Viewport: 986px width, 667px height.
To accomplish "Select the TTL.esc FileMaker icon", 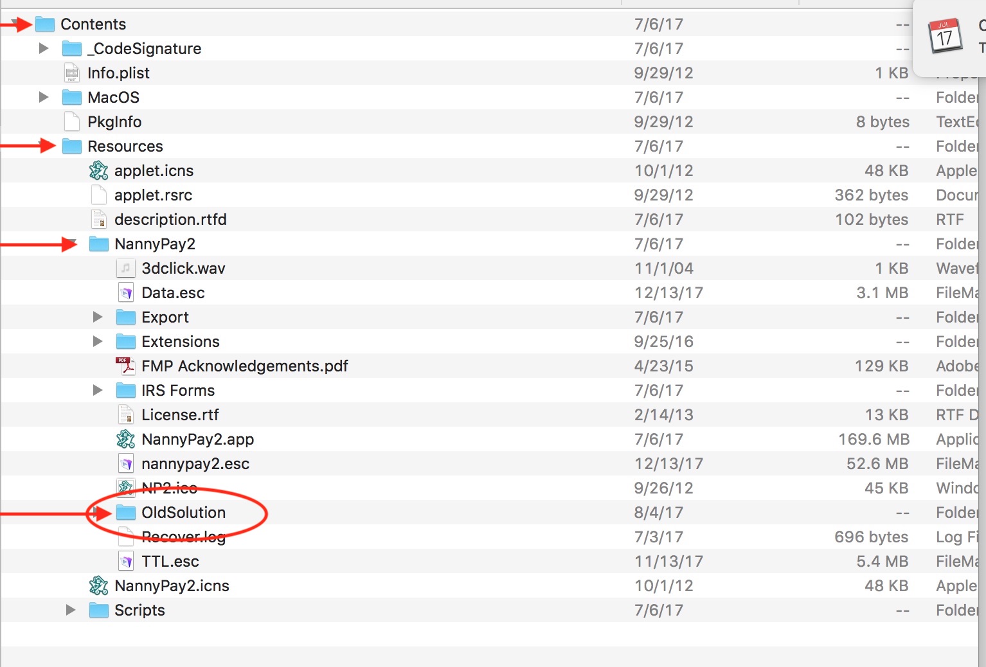I will pyautogui.click(x=126, y=562).
